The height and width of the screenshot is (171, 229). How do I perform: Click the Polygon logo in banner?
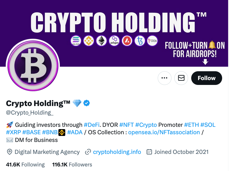114,41
